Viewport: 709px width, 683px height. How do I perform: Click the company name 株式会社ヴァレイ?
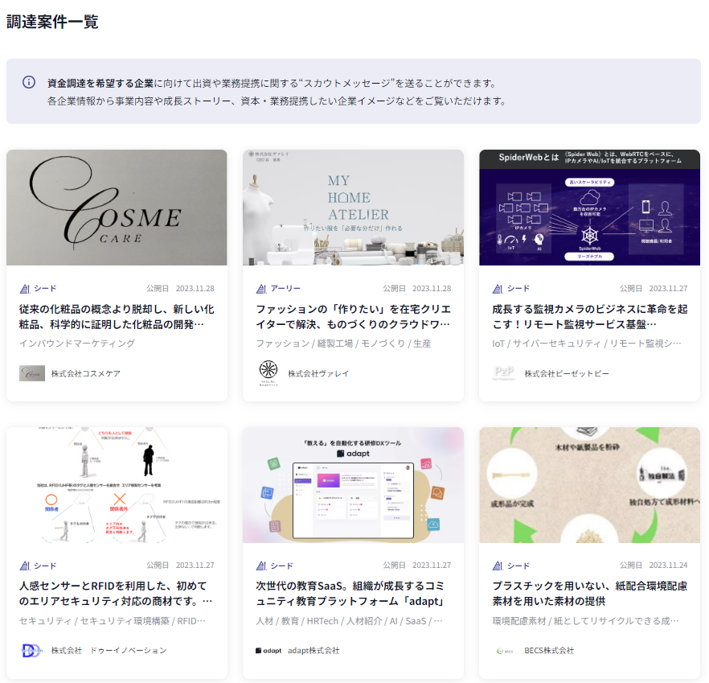318,373
